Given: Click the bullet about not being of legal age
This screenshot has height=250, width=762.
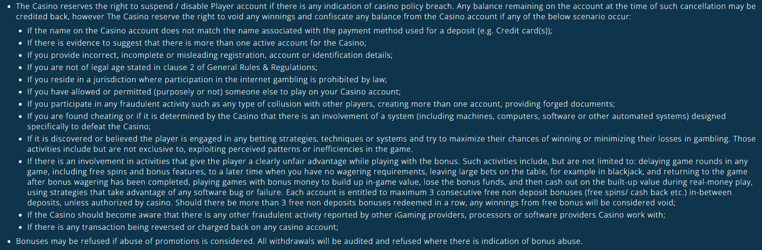Looking at the screenshot, I should pyautogui.click(x=172, y=67).
